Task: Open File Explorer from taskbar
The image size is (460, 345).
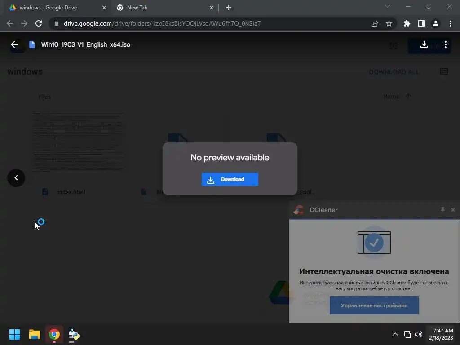Action: (x=34, y=334)
